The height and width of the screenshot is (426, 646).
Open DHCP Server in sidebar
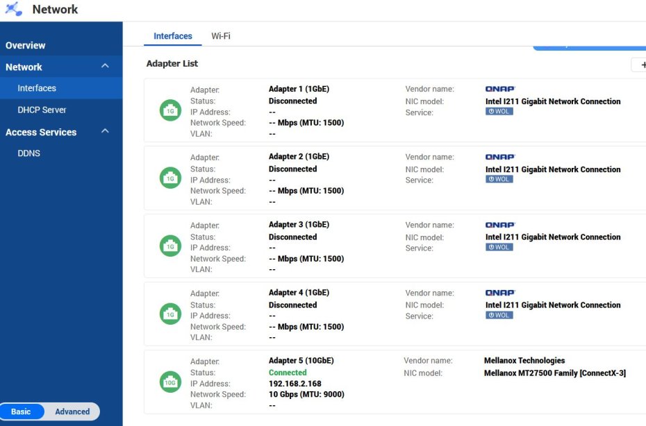click(42, 110)
